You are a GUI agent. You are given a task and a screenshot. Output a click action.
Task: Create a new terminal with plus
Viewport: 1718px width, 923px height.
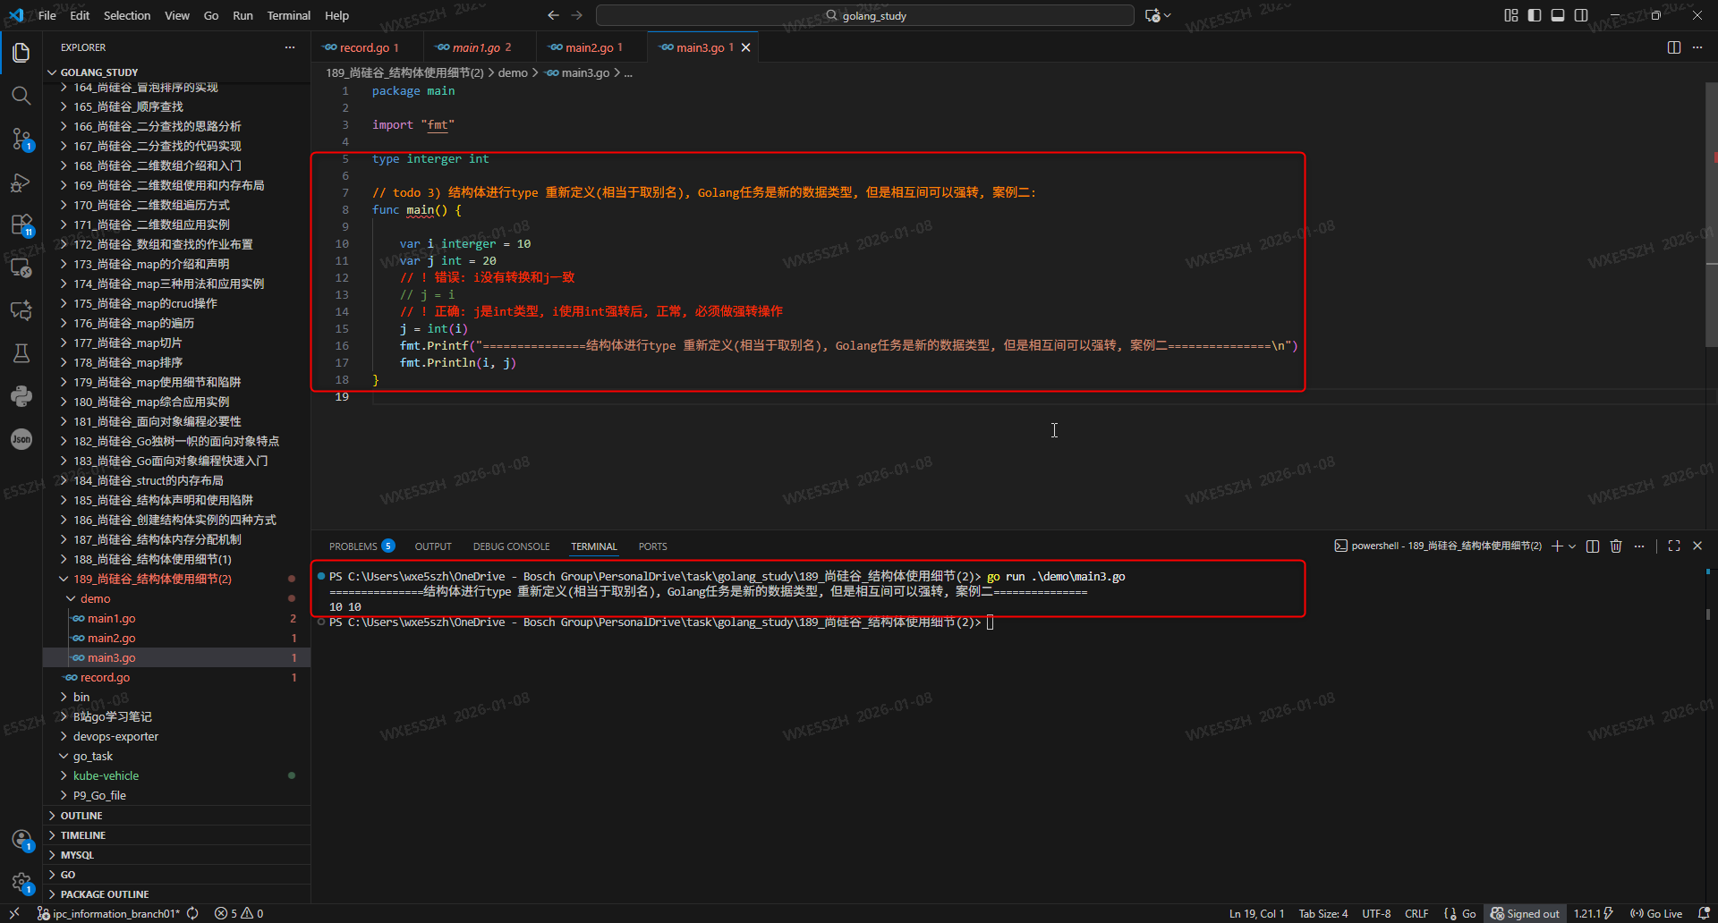tap(1557, 546)
